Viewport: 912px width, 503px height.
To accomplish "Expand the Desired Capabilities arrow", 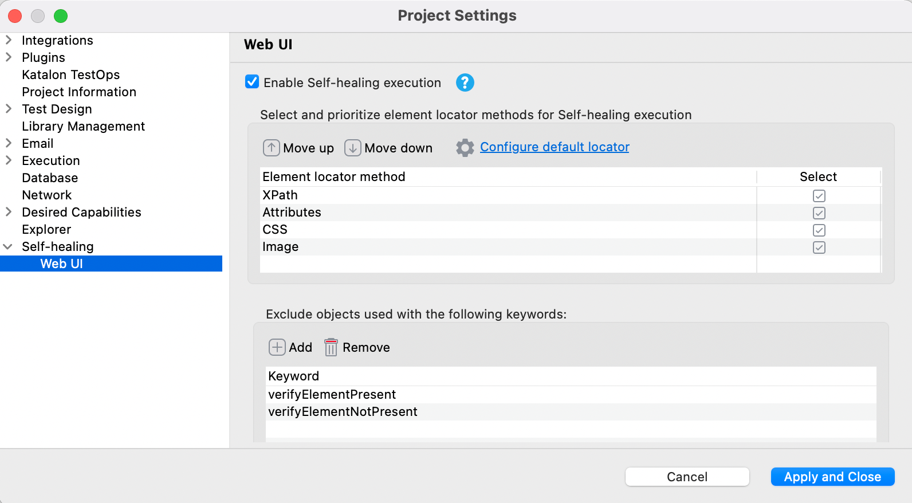I will (9, 212).
